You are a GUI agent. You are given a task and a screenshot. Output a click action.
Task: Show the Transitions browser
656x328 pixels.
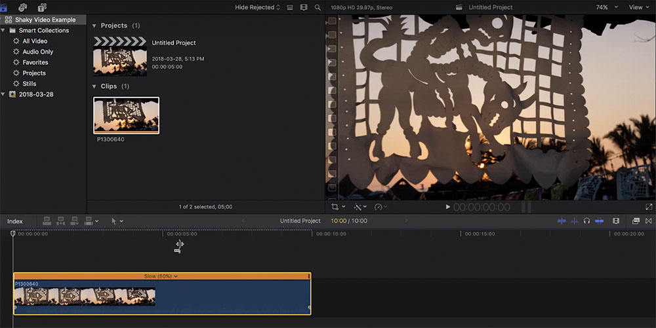click(649, 221)
